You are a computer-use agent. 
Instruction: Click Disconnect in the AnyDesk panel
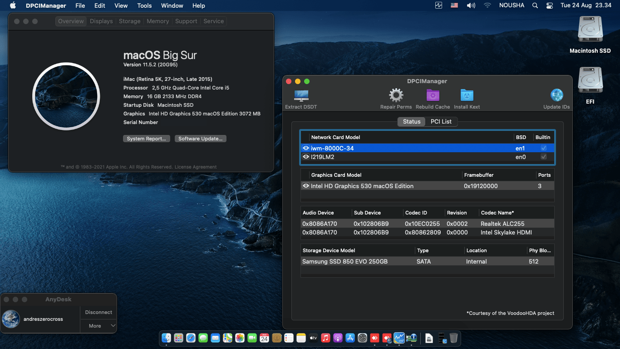(98, 312)
